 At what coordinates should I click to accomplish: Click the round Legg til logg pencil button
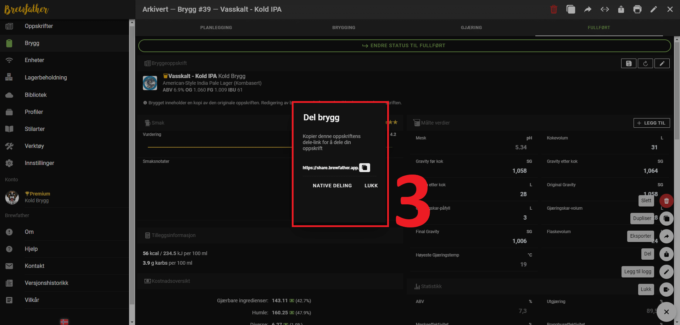coord(666,272)
